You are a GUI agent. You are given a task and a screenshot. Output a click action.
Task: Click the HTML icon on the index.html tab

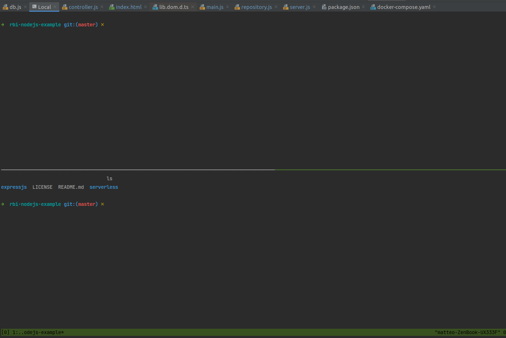(x=112, y=6)
